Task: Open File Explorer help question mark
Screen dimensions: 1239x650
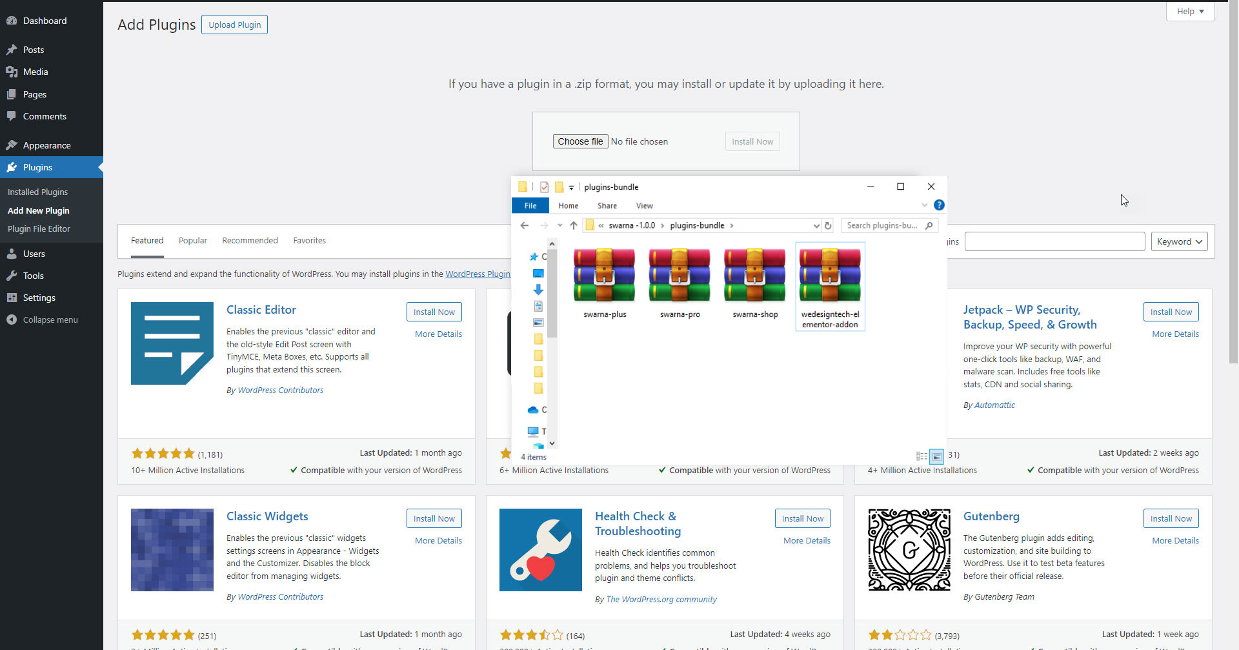Action: point(939,205)
